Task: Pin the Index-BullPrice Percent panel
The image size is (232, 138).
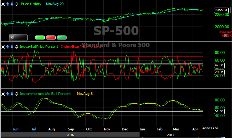Action: pyautogui.click(x=17, y=47)
